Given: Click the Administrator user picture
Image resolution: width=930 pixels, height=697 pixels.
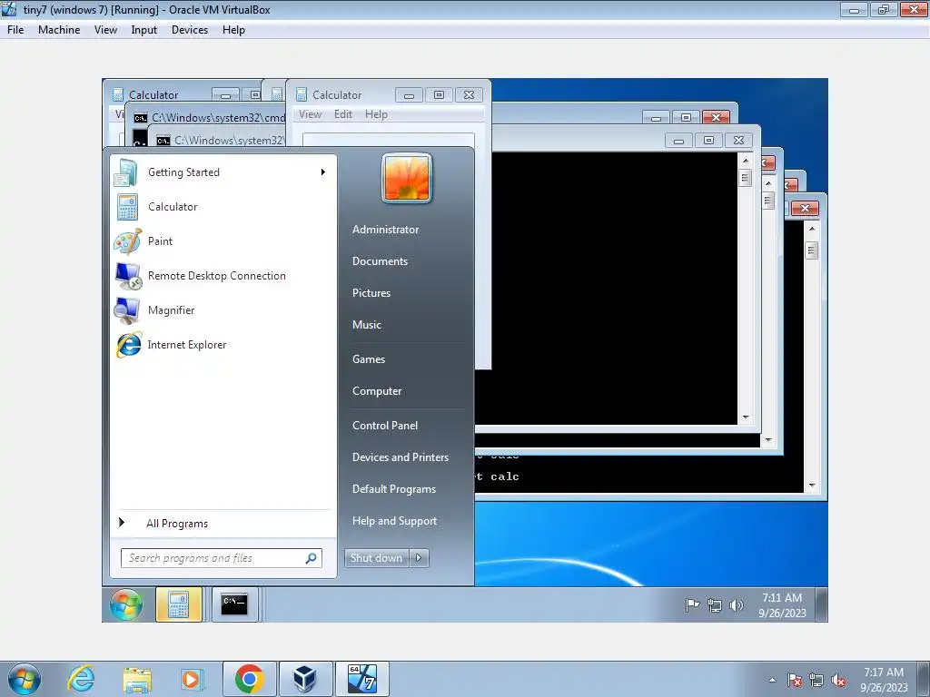Looking at the screenshot, I should tap(407, 178).
